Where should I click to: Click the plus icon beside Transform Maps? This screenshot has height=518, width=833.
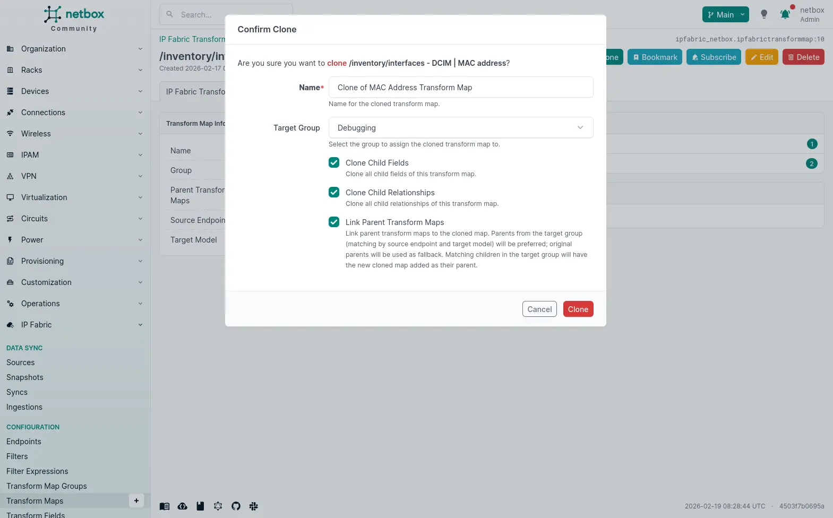tap(136, 500)
